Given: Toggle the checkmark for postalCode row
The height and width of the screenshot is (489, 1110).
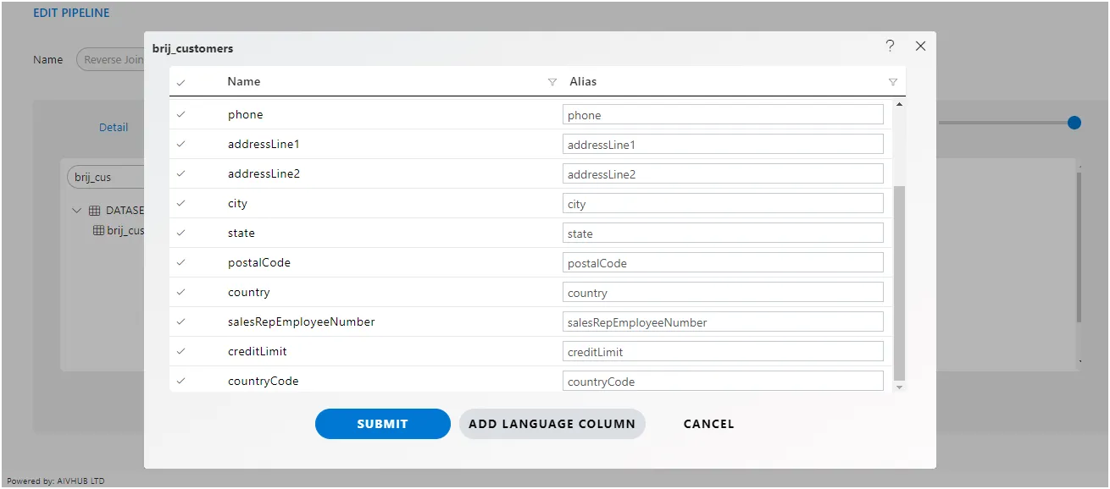Looking at the screenshot, I should (x=181, y=262).
